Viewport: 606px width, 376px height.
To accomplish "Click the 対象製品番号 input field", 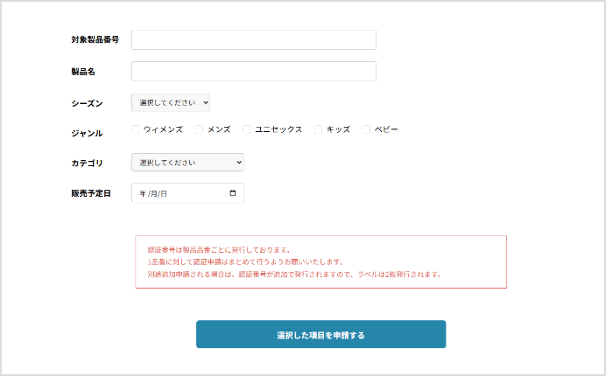I will pyautogui.click(x=254, y=39).
